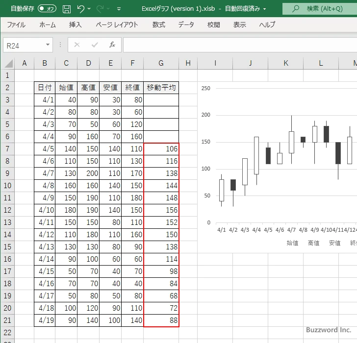Click the 安値 header cell
Screen dimensions: 357x343
[x=110, y=88]
